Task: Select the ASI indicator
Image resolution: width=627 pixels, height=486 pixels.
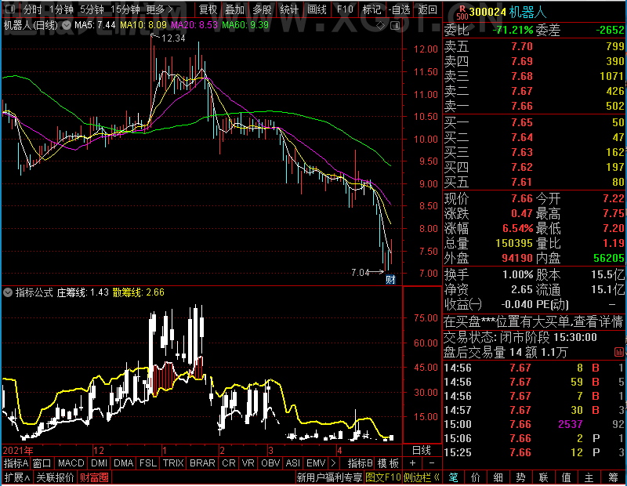Action: (x=292, y=463)
